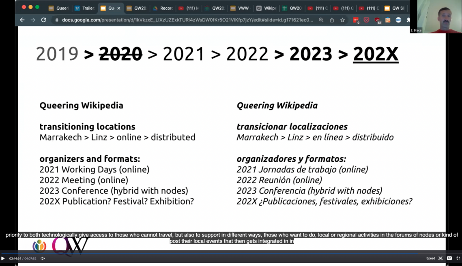Image resolution: width=462 pixels, height=266 pixels.
Task: Click the browser forward arrow
Action: point(33,20)
